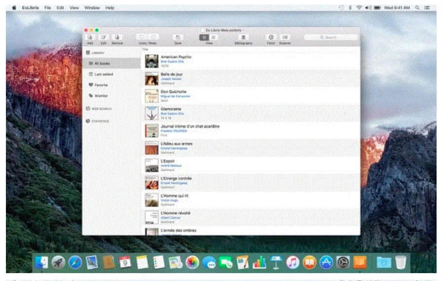Screen dimensions: 442x281
Task: Open the Help menu
Action: tap(110, 7)
